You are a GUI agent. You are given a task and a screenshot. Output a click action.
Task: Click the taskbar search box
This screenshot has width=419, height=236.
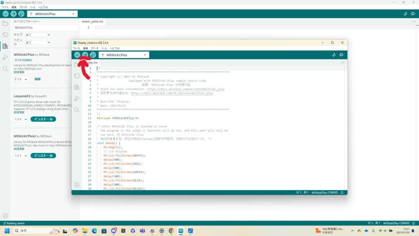tap(36, 231)
